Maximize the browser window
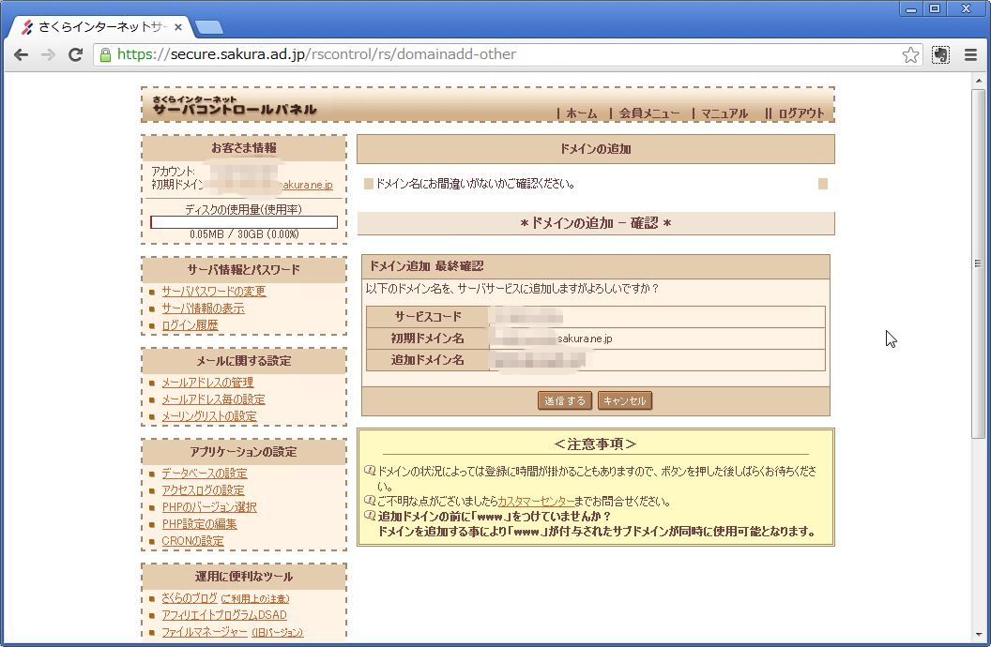Screen dimensions: 991x647 934,8
